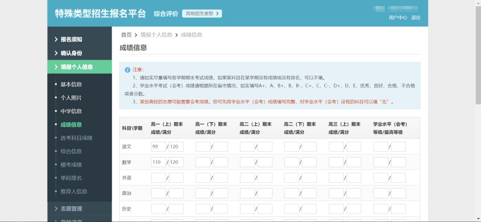Click 数学 高一（上） score field containing 110
Image resolution: width=481 pixels, height=222 pixels.
158,162
